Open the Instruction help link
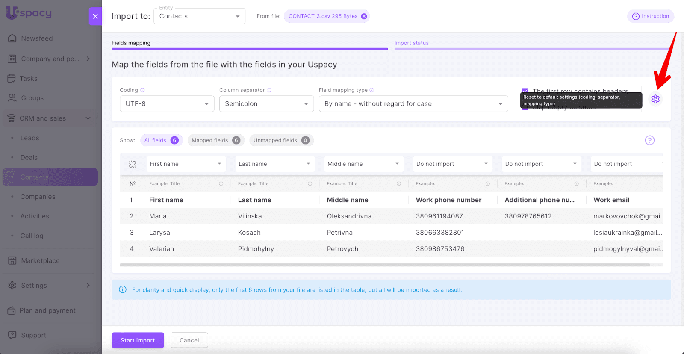 (x=650, y=16)
